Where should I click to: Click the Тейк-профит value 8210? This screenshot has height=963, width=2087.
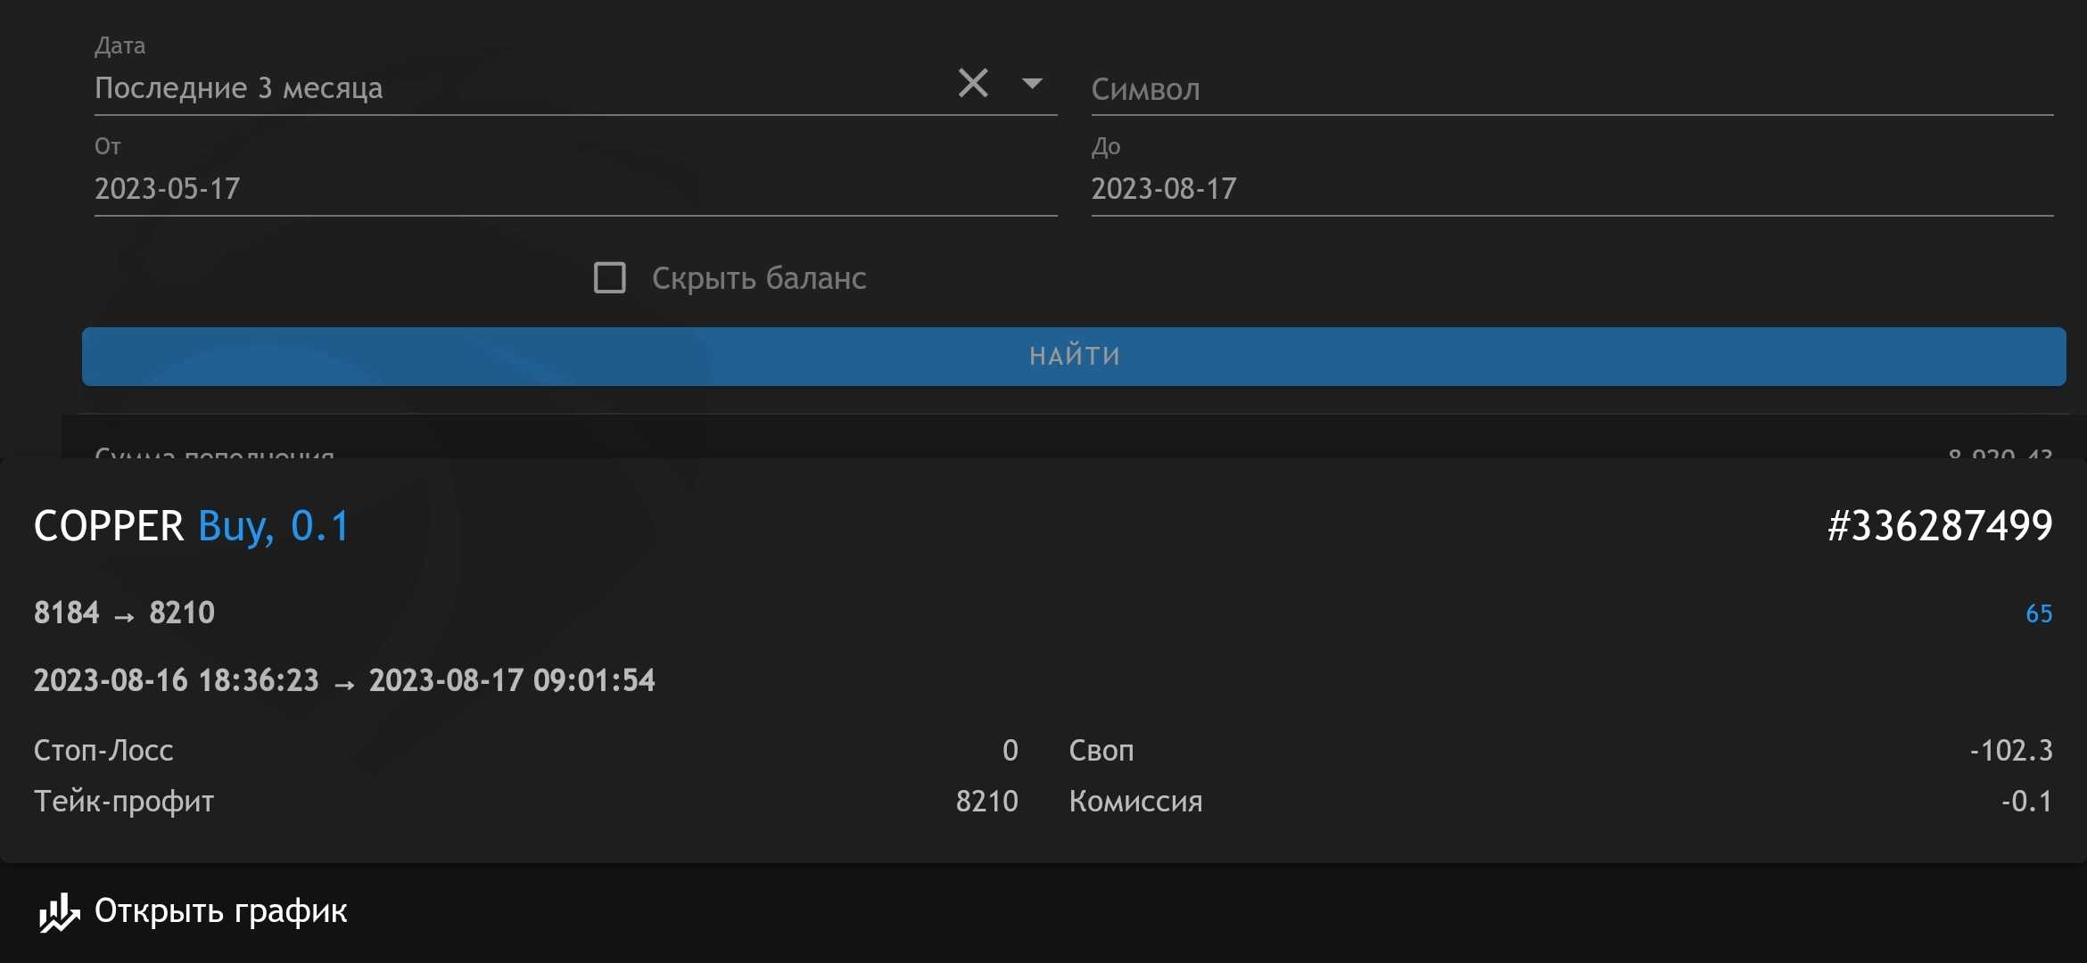[986, 802]
